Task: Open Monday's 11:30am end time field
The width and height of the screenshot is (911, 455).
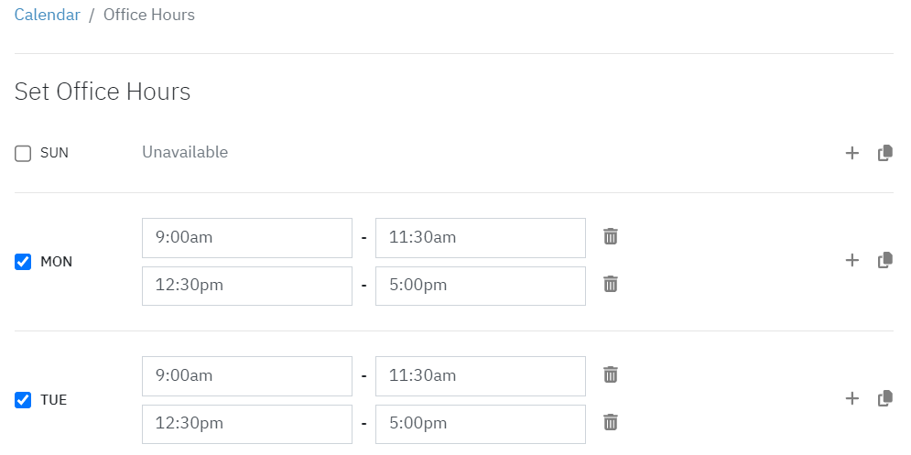Action: (x=481, y=238)
